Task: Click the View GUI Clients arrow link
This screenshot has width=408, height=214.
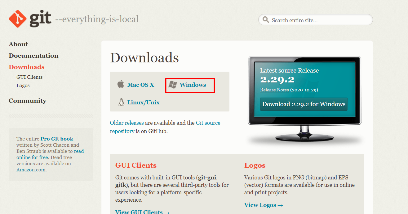Action: click(143, 212)
